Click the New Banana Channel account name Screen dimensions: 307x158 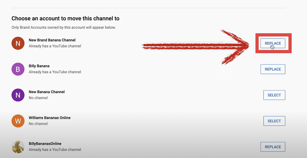point(47,92)
